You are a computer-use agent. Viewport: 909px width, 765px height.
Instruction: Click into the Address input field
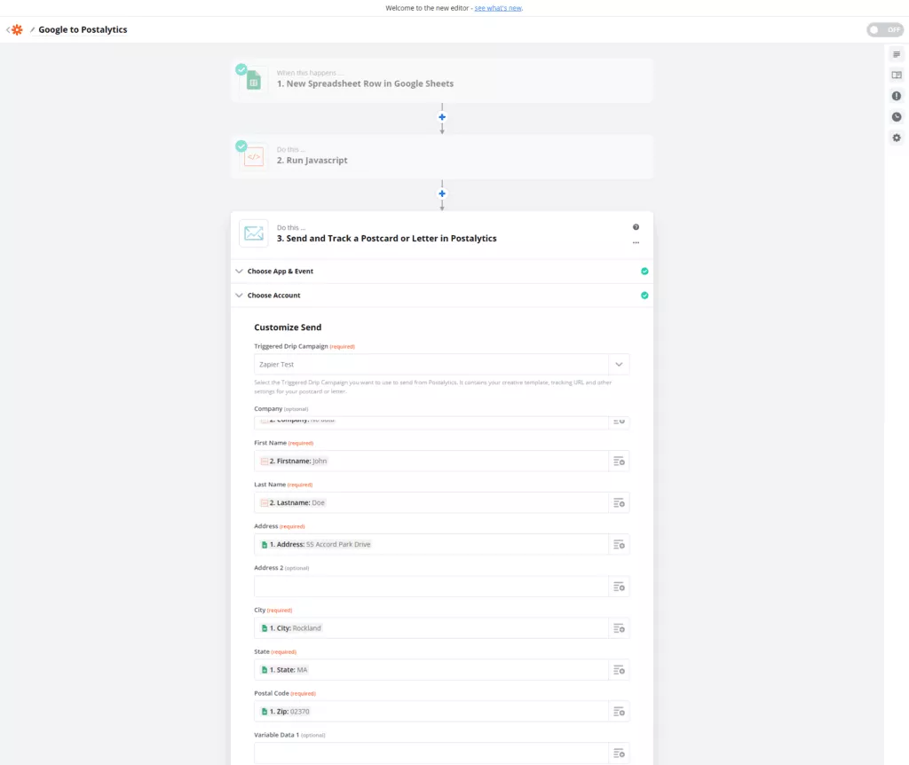pos(431,545)
